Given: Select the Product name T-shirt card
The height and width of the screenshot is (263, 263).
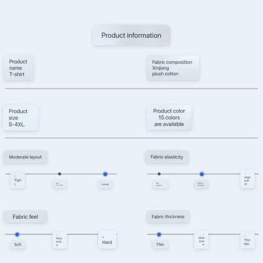Looking at the screenshot, I should (x=18, y=68).
